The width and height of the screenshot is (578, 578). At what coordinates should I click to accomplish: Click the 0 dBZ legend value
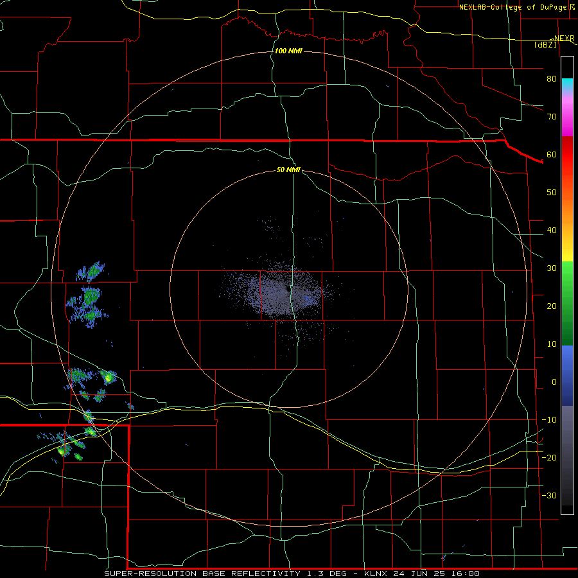click(x=554, y=382)
